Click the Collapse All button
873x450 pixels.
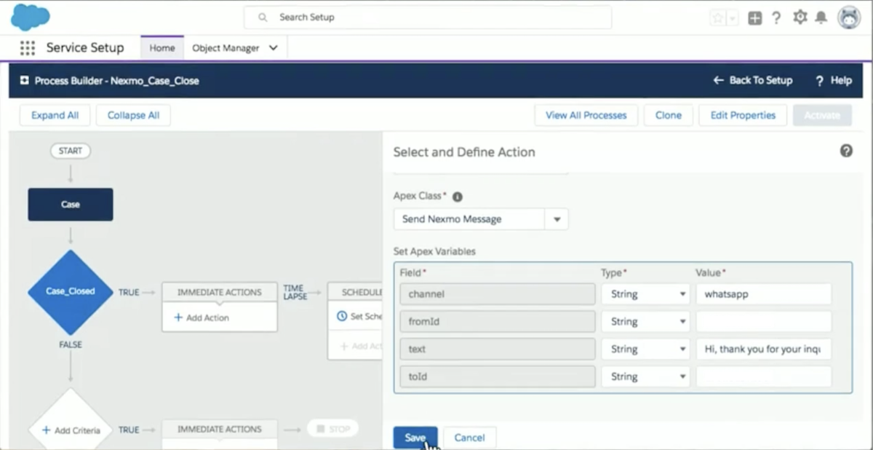[133, 115]
